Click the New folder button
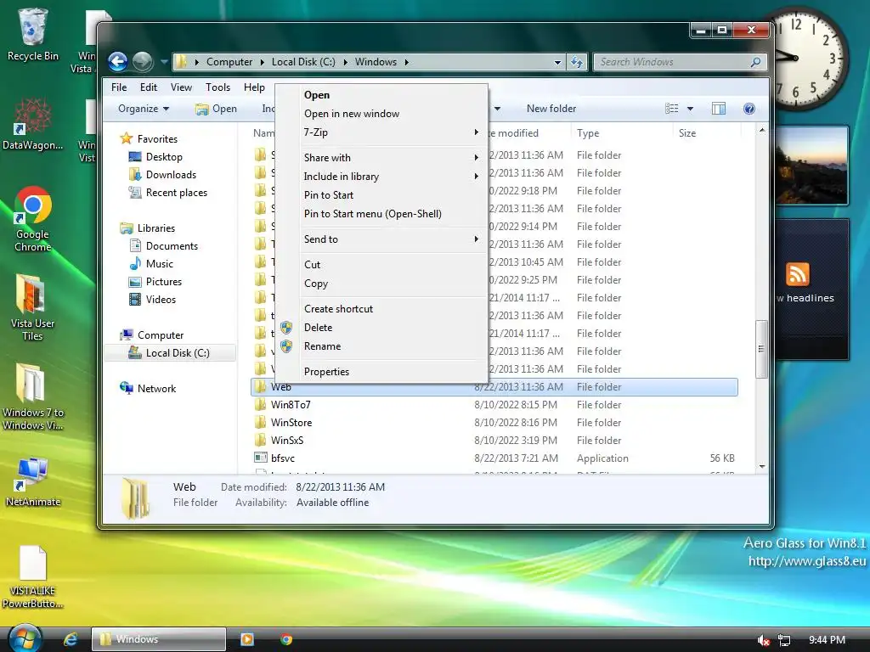The image size is (870, 652). click(551, 109)
